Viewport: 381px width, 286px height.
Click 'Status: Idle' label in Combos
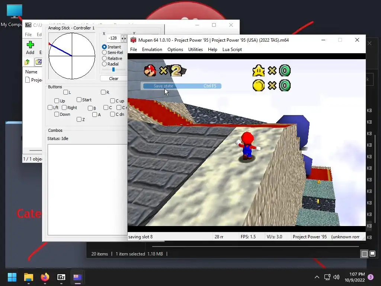click(x=58, y=139)
